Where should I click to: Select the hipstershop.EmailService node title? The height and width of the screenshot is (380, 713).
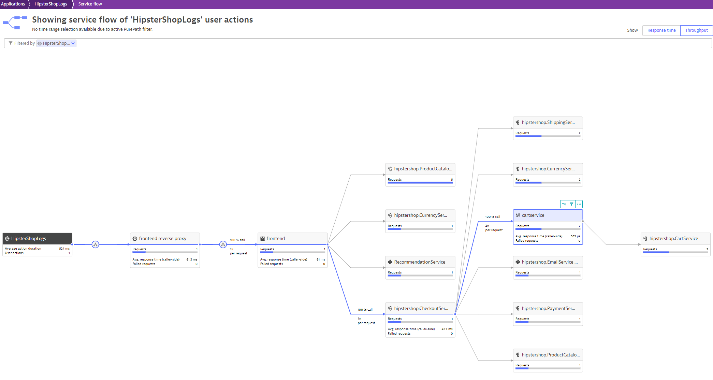pos(550,262)
